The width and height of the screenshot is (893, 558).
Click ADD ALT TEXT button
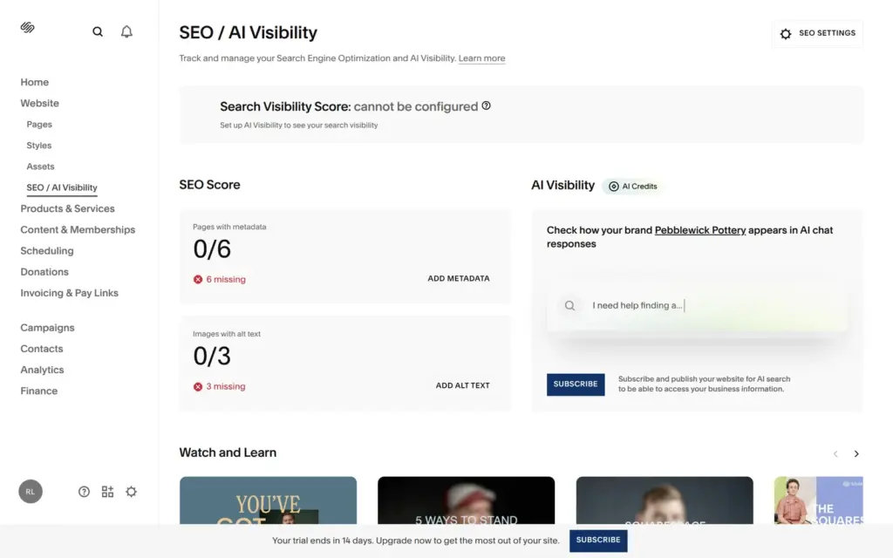[x=462, y=385]
